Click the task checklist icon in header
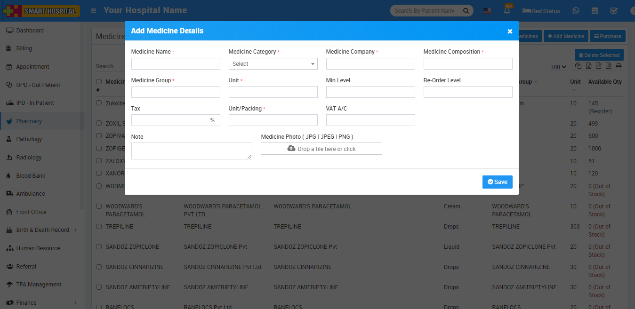 (614, 10)
